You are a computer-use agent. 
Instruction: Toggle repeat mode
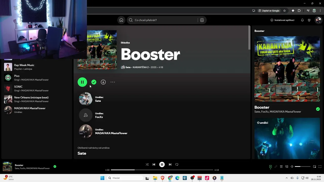(177, 164)
